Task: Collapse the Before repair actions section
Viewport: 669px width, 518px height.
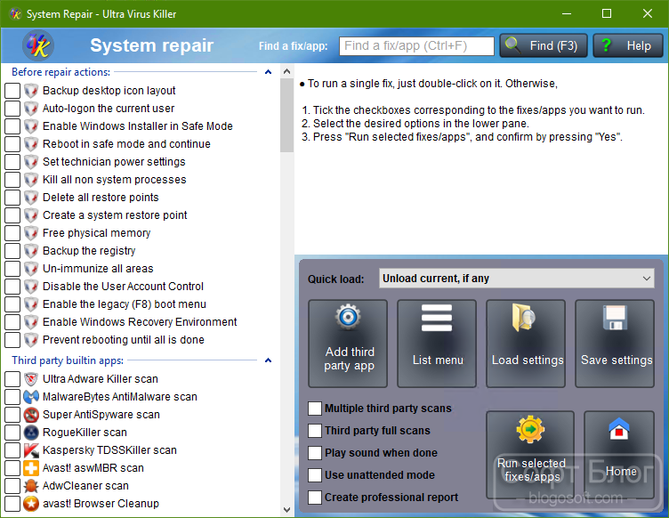Action: coord(268,72)
